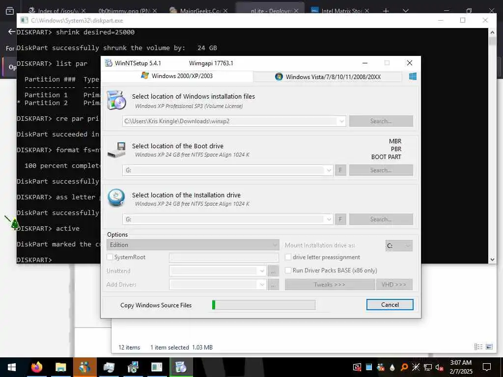Click the SystemRoot text field
Screen dimensions: 503x377
(x=224, y=257)
